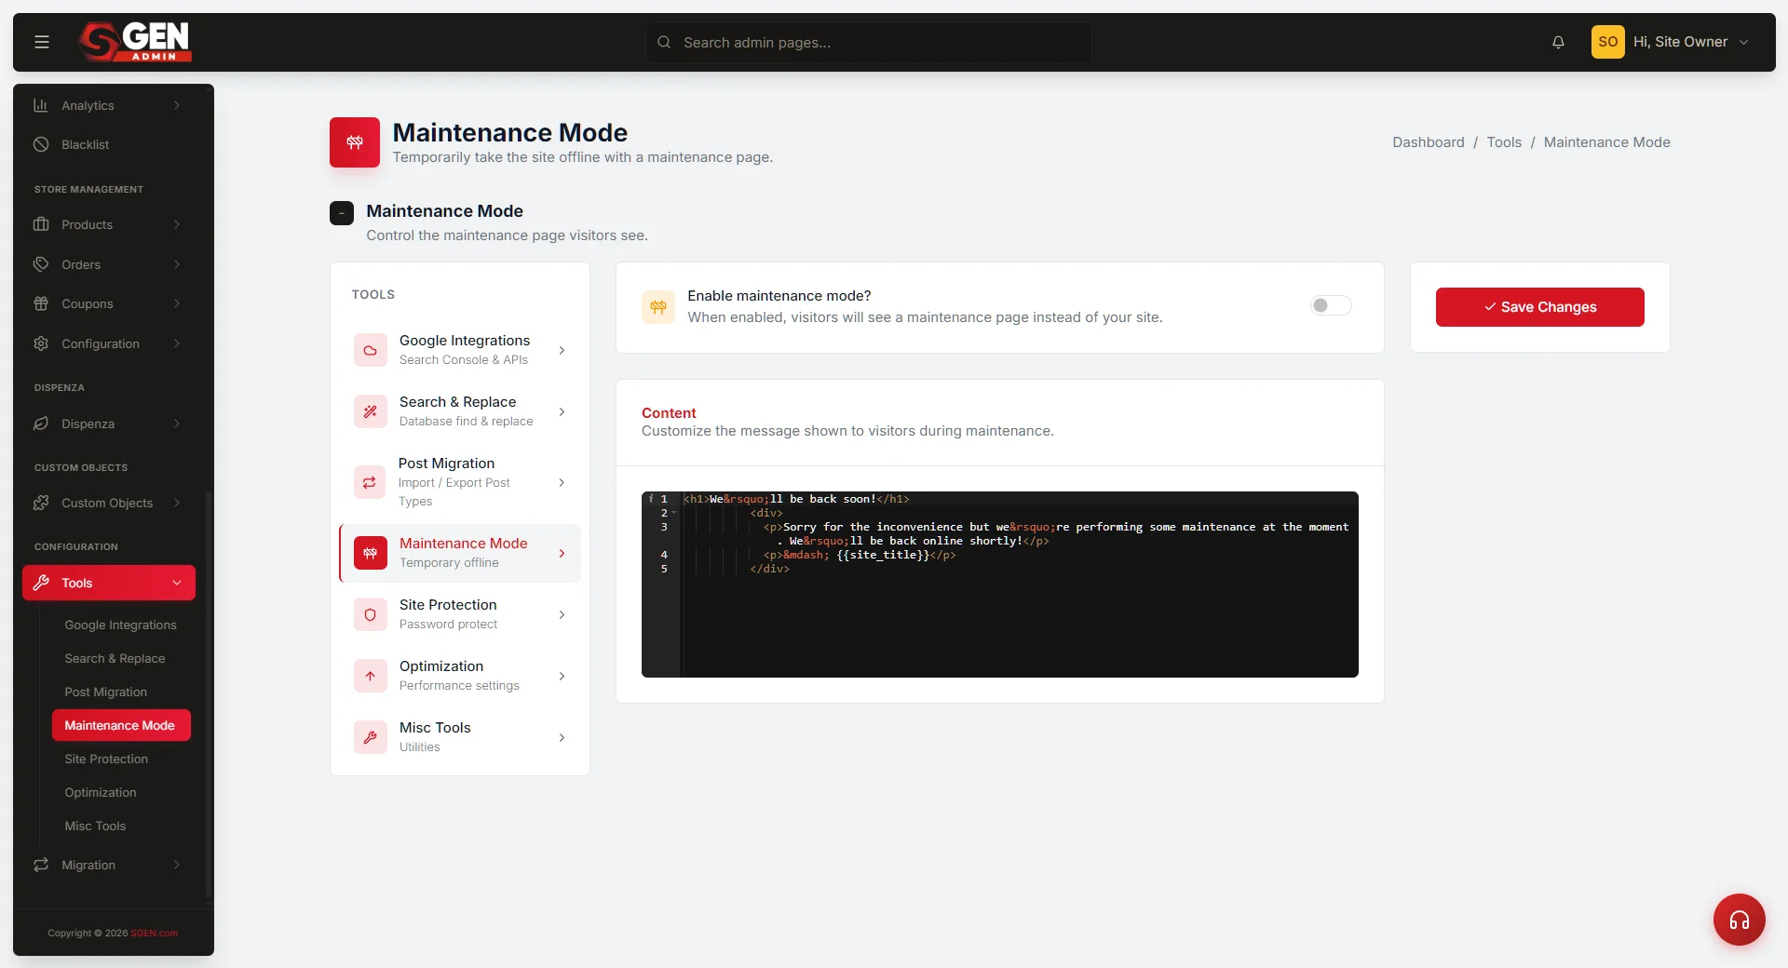Image resolution: width=1788 pixels, height=968 pixels.
Task: Click the Optimization arrow icon in tools list
Action: tap(370, 676)
